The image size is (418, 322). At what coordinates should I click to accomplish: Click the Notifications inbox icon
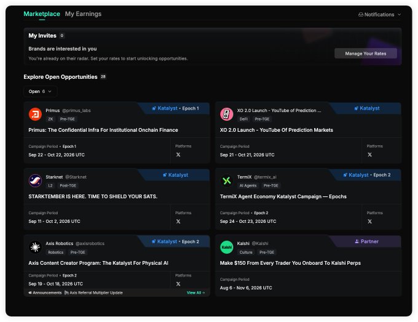361,14
